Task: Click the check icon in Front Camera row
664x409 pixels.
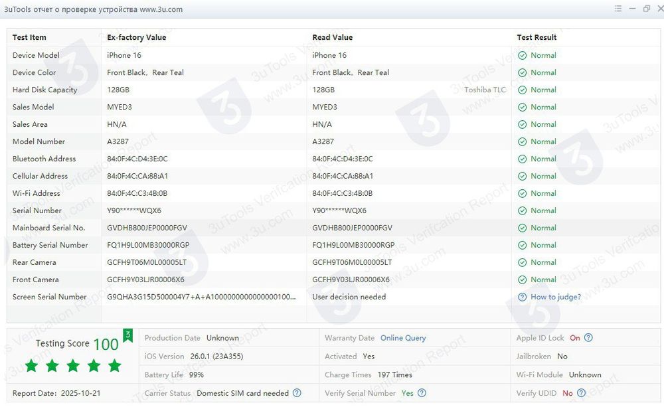Action: 522,280
